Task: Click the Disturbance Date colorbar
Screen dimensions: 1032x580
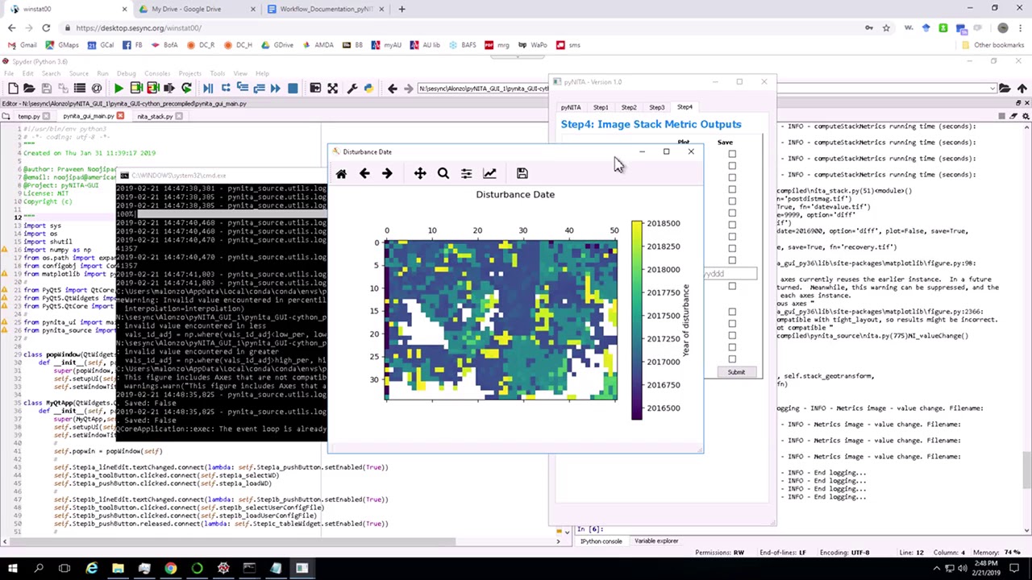Action: [x=637, y=320]
